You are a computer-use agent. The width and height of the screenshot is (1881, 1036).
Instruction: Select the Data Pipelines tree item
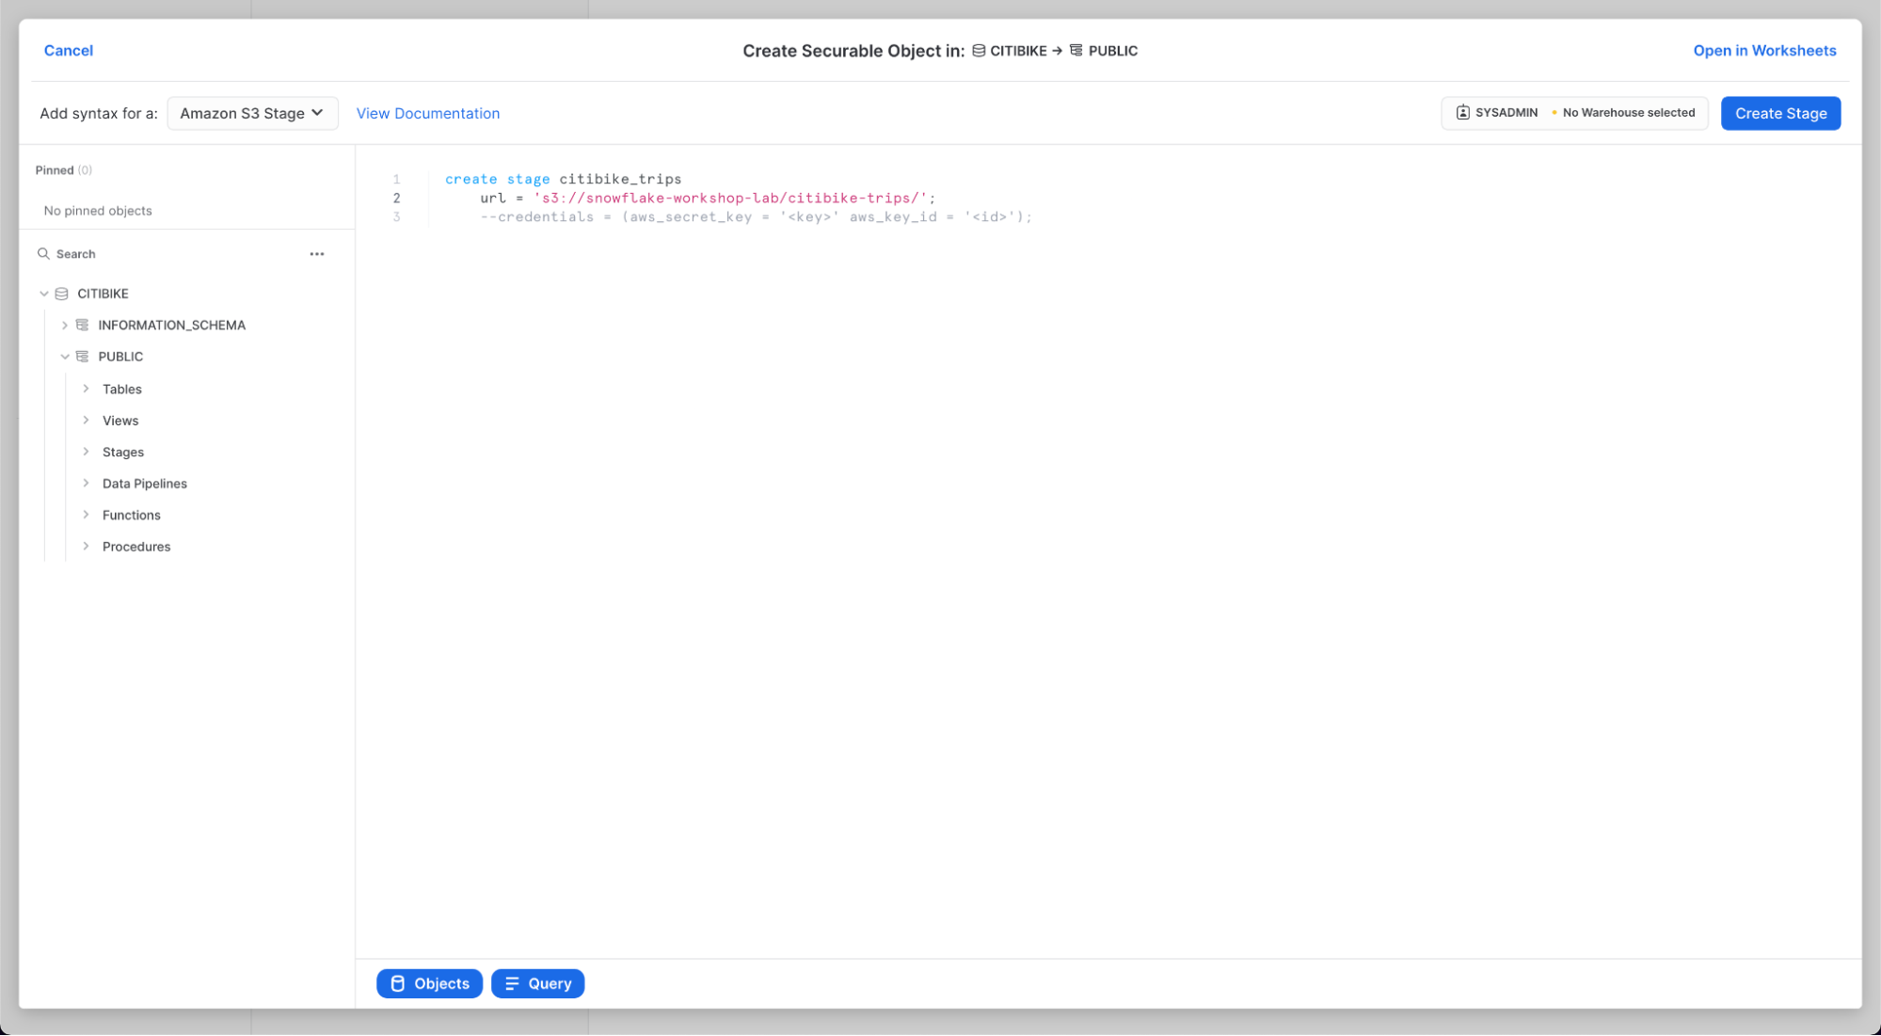coord(144,484)
